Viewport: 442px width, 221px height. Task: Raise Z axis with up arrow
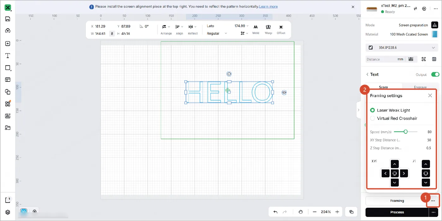click(426, 164)
